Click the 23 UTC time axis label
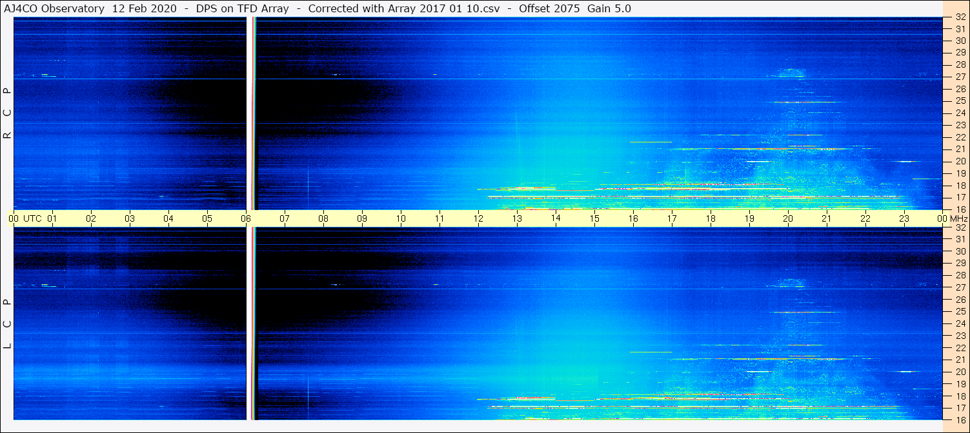Image resolution: width=970 pixels, height=433 pixels. [x=904, y=218]
